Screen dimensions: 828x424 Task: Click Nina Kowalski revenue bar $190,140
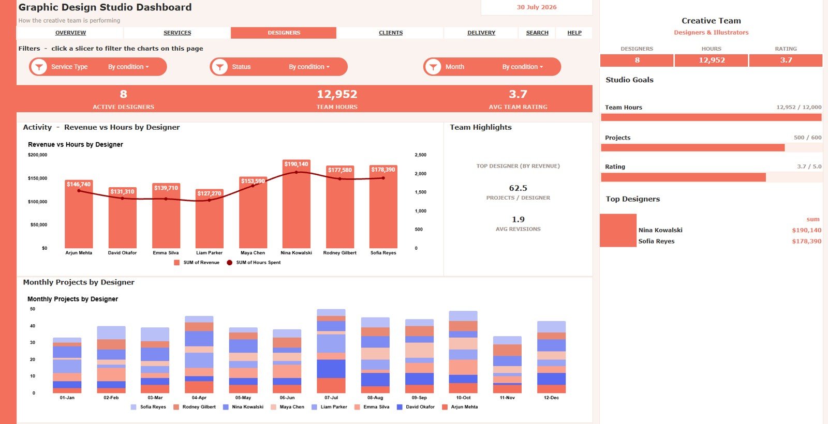[296, 204]
